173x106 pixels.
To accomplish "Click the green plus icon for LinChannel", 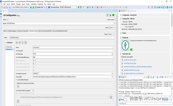I will click(x=17, y=43).
